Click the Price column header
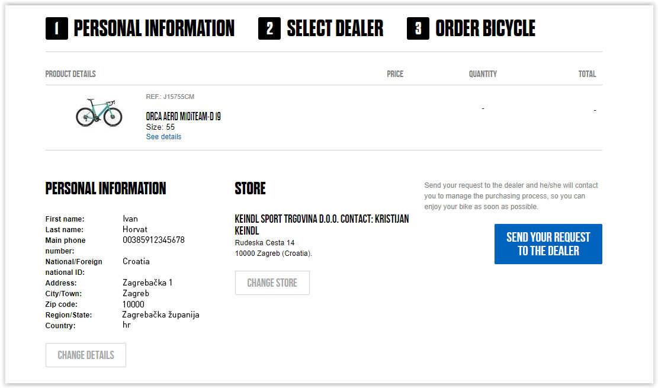 pos(395,74)
